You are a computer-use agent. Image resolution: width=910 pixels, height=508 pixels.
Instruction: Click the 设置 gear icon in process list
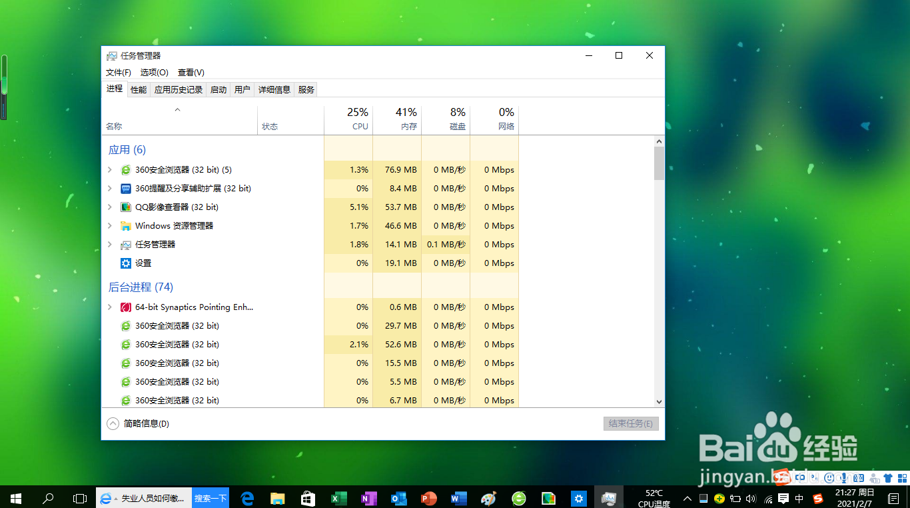(126, 263)
